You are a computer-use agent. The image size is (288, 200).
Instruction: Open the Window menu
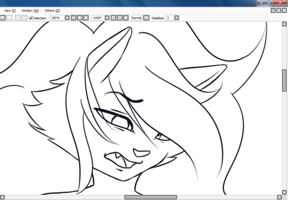pyautogui.click(x=30, y=11)
